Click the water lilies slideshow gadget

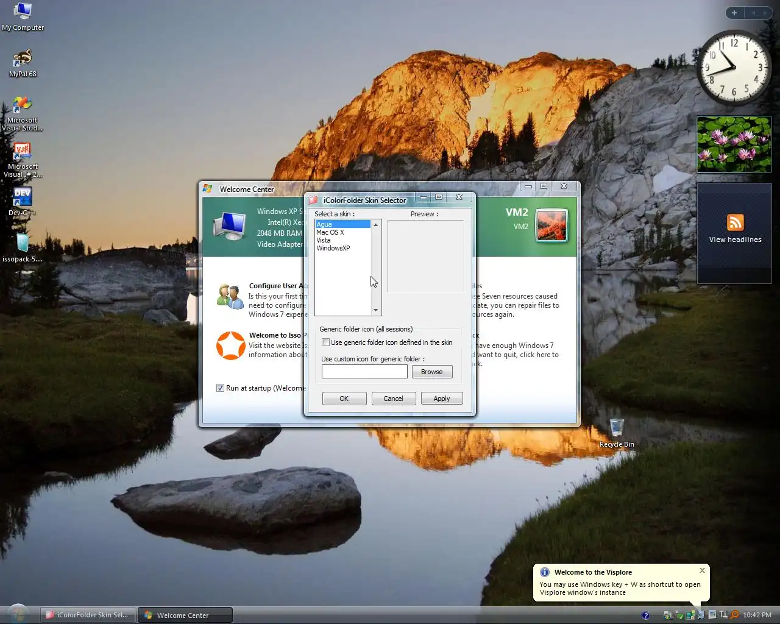tap(734, 144)
